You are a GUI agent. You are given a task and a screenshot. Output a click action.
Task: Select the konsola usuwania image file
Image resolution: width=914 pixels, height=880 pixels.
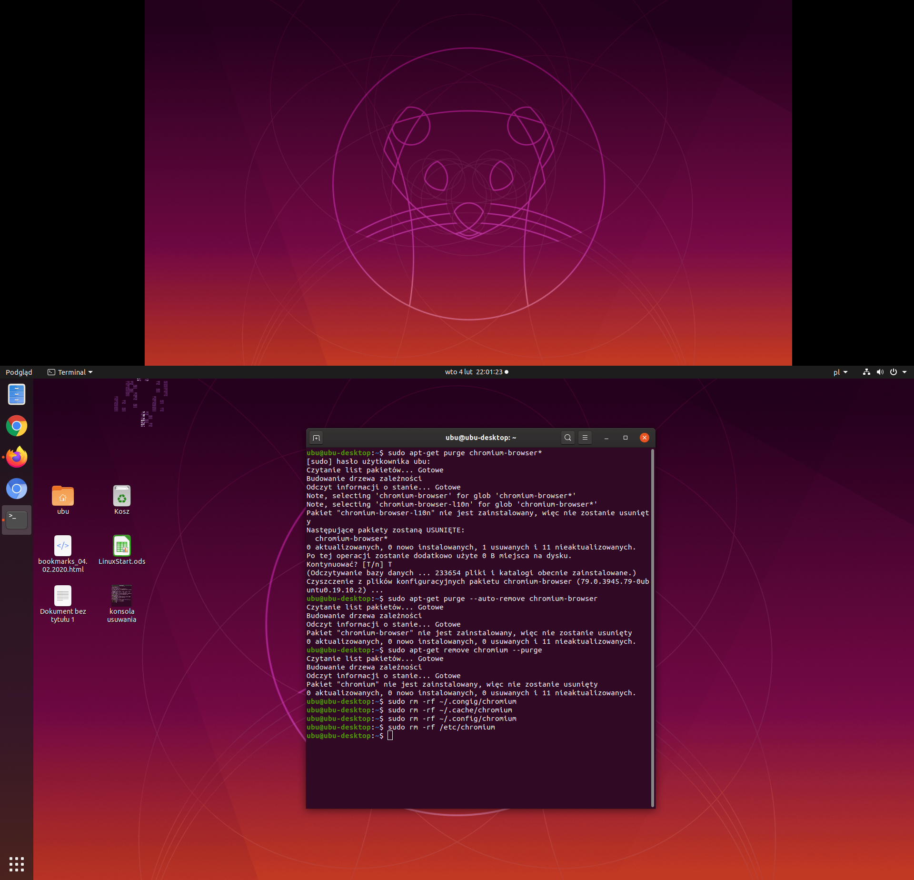click(122, 604)
